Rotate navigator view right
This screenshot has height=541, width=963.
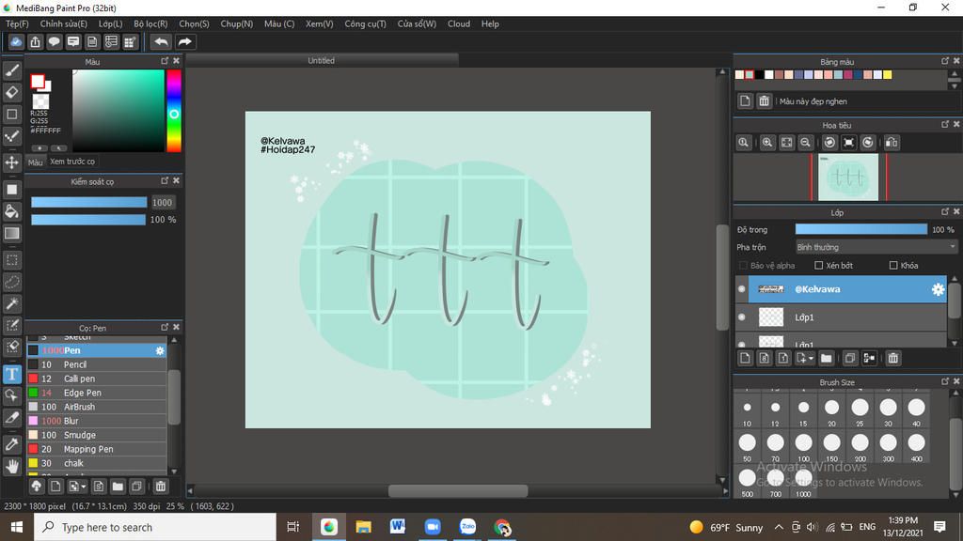[868, 143]
